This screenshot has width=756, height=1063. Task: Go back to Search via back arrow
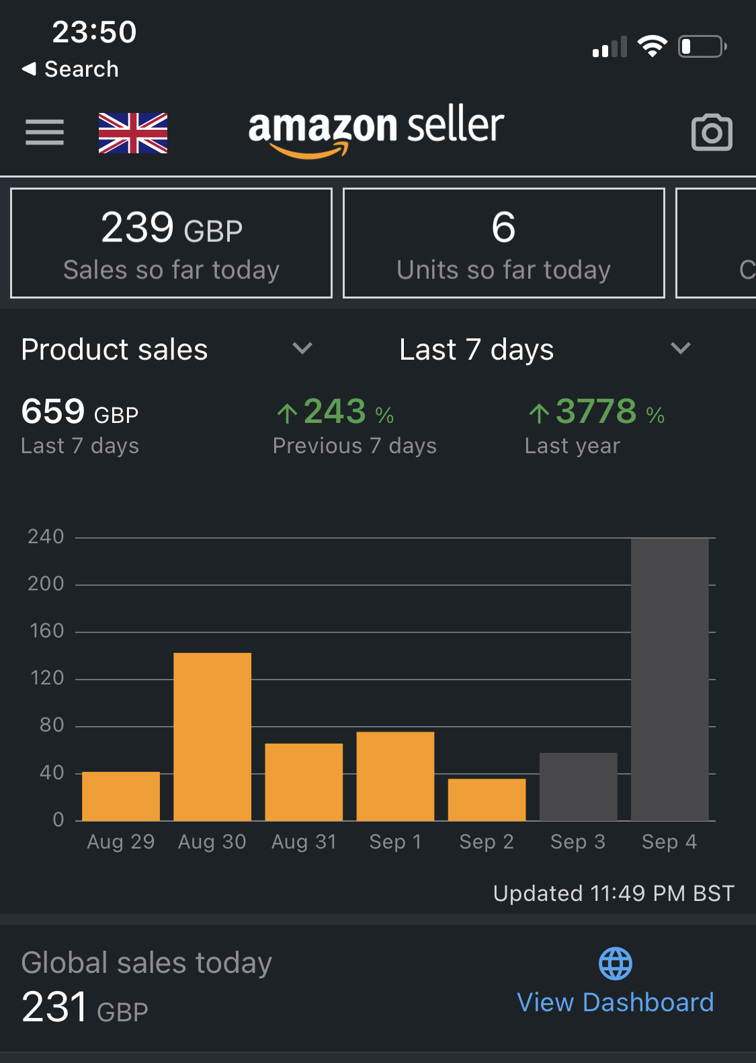70,69
